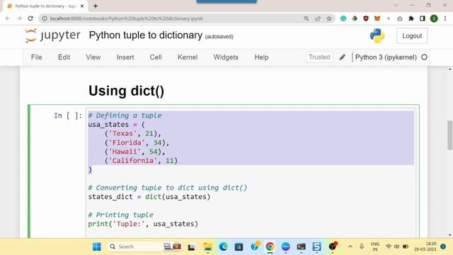Click the MetaMask fox extension icon

pyautogui.click(x=377, y=18)
